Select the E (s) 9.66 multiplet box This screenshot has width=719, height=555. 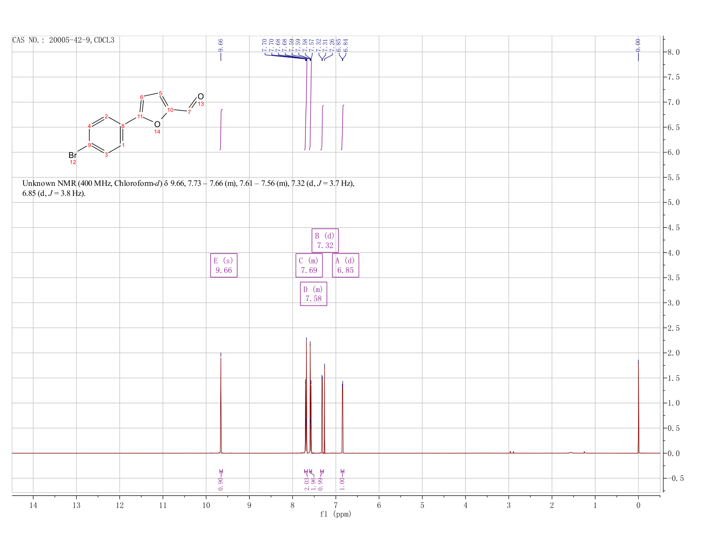[x=224, y=266]
